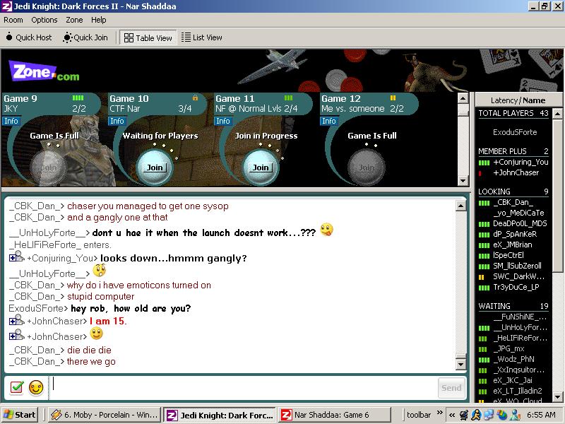Image resolution: width=565 pixels, height=424 pixels.
Task: Click the latency bars beside _JPG_mx
Action: (x=482, y=349)
